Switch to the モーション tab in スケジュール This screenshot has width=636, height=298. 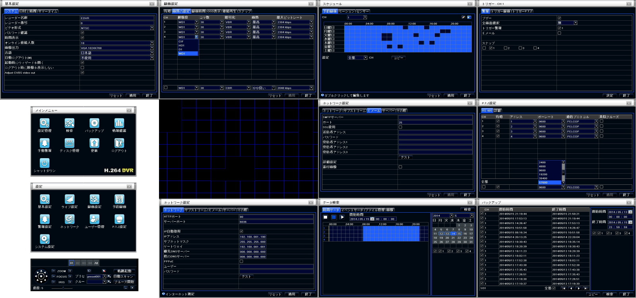(347, 12)
